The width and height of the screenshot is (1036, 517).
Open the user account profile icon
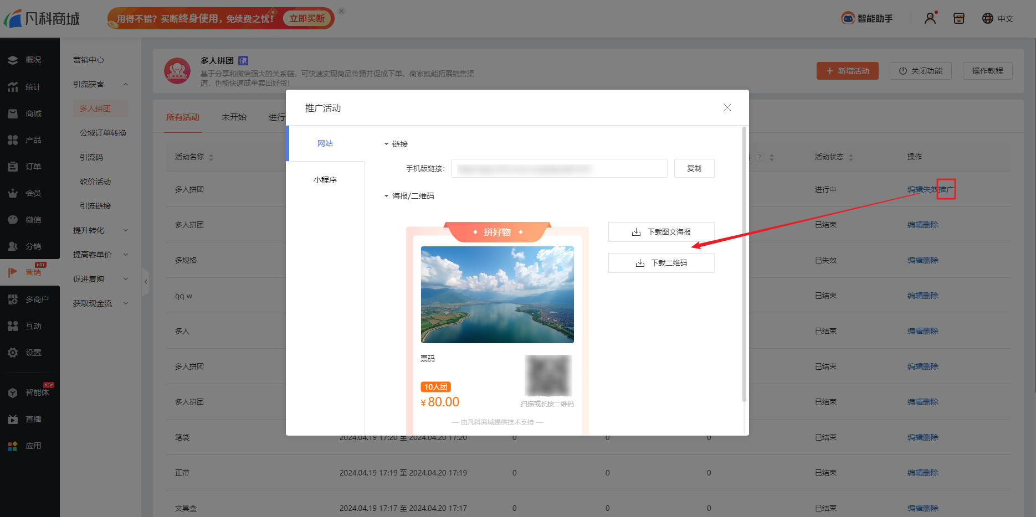click(x=930, y=18)
